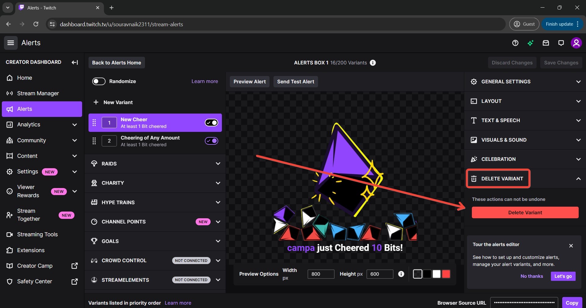The width and height of the screenshot is (586, 308).
Task: Turn off the Cheering of Any Amount toggle
Action: pos(211,141)
